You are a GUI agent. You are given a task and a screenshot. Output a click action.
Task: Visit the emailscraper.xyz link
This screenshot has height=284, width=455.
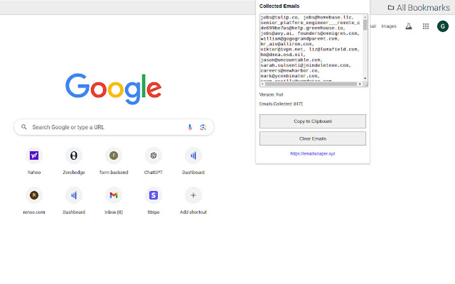tap(312, 153)
